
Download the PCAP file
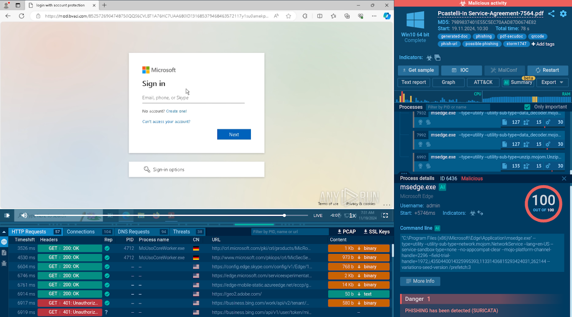(x=347, y=232)
